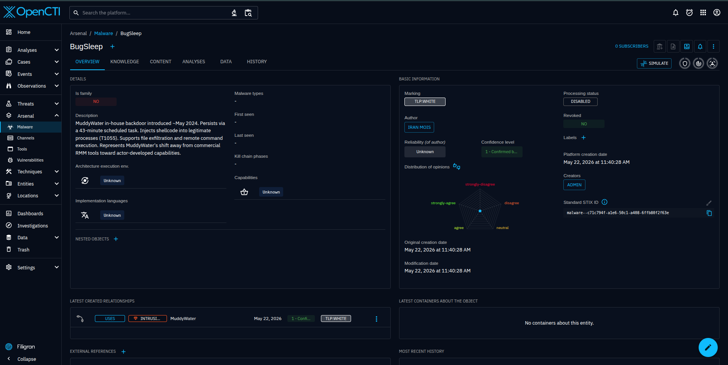Screen dimensions: 728x365
Task: Edit the Standard STIX ID pencil
Action: click(709, 203)
